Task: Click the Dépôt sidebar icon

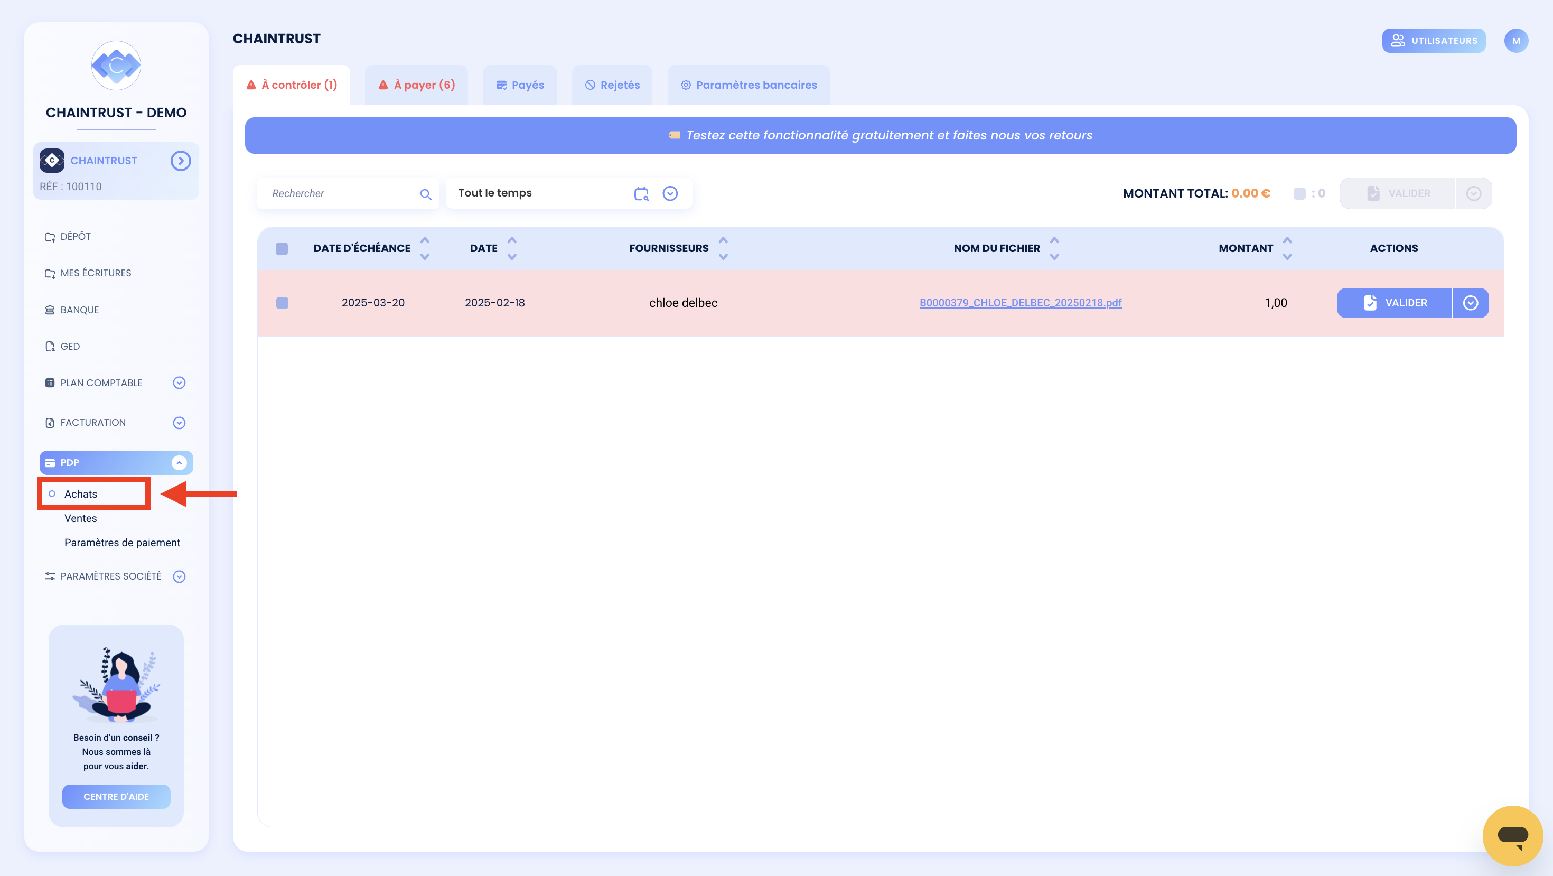Action: (50, 237)
